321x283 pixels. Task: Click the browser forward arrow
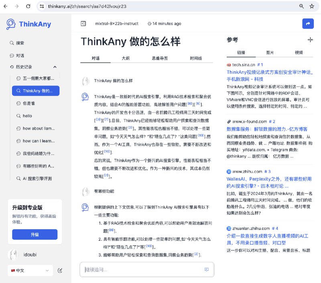coord(17,6)
